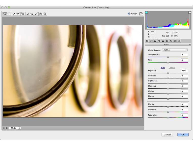193x144 pixels.
Task: Switch to the Tone Curve panel tab
Action: tap(151, 41)
